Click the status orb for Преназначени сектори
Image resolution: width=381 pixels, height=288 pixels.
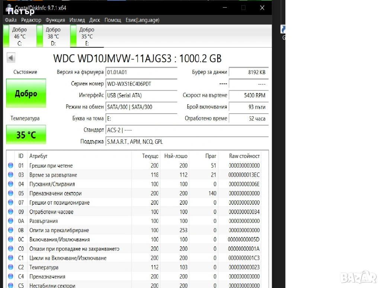point(11,193)
